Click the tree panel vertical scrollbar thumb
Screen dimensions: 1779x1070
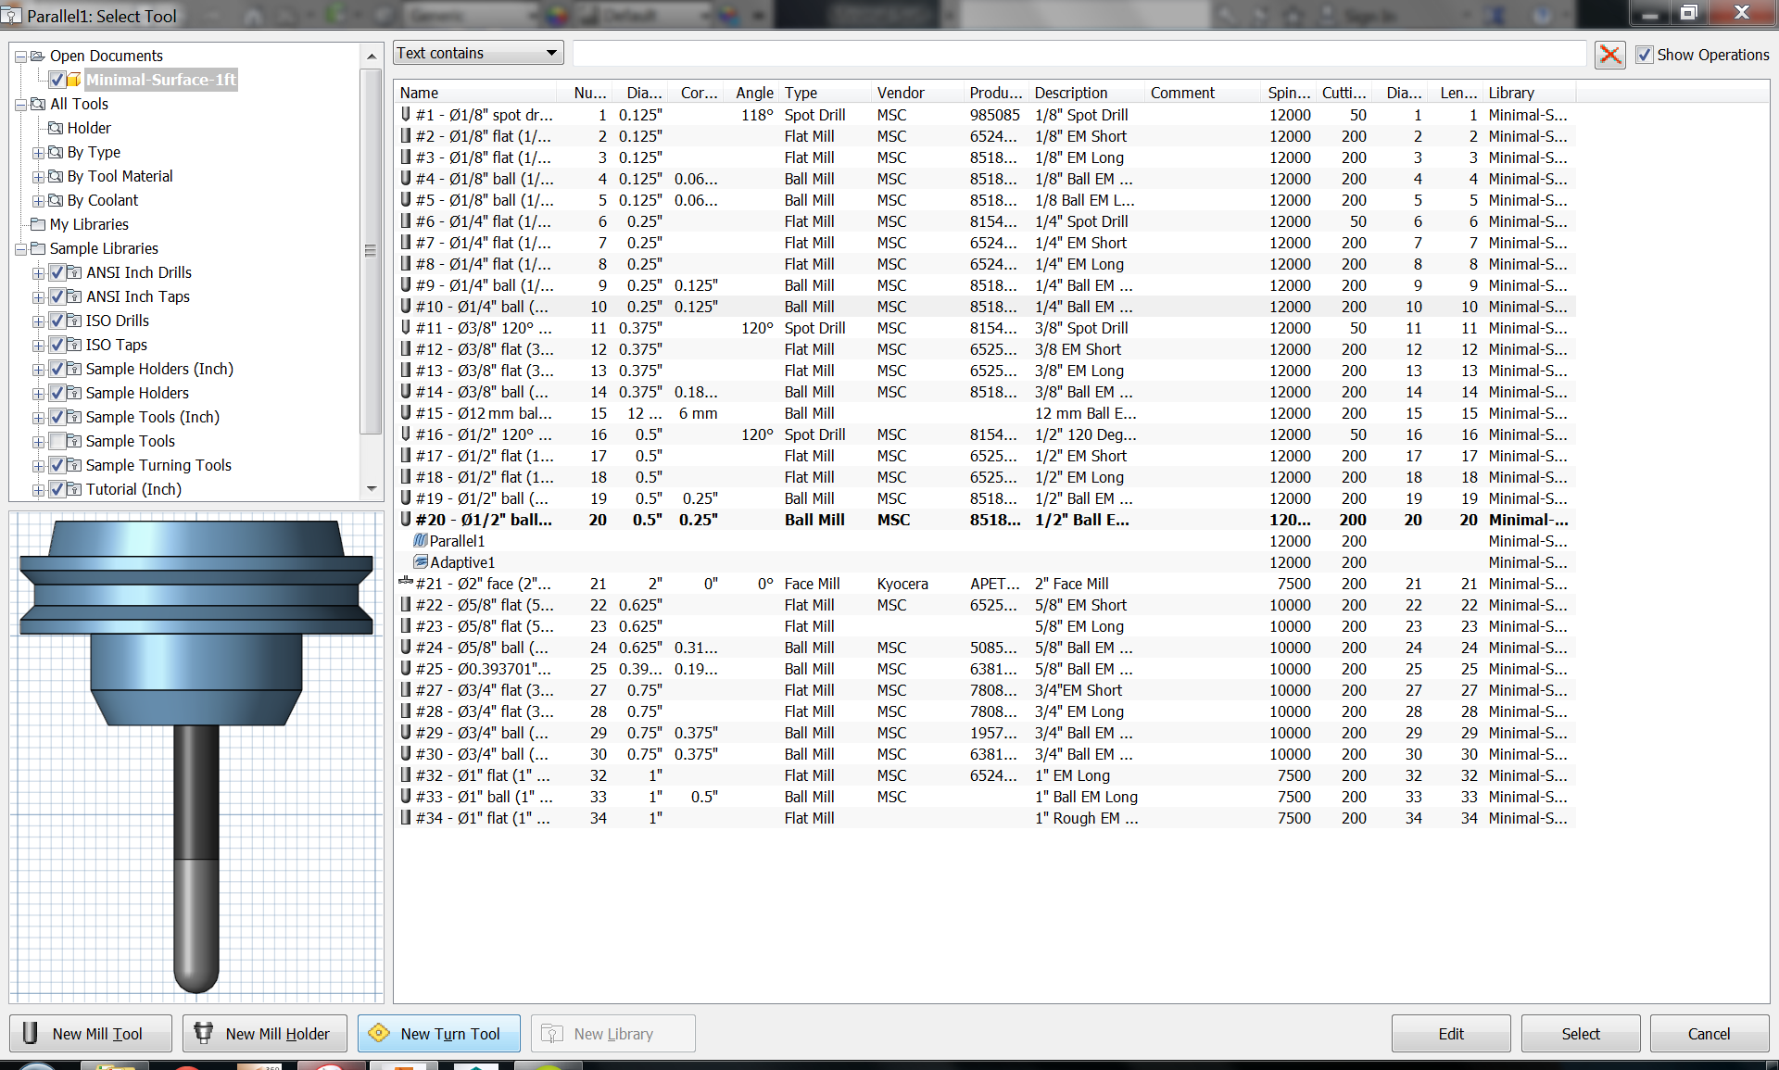click(372, 250)
